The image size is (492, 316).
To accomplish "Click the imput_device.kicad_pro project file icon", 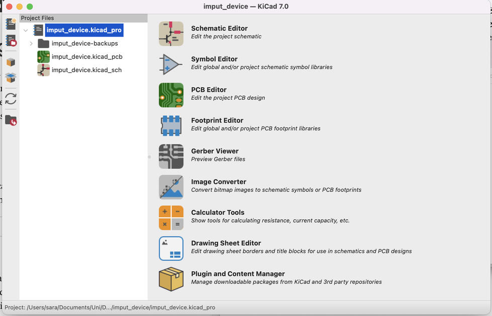I will tap(38, 30).
